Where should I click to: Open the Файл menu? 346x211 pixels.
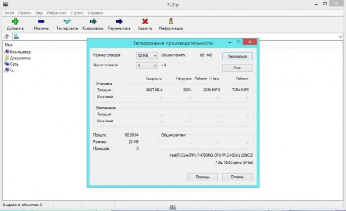click(x=9, y=13)
